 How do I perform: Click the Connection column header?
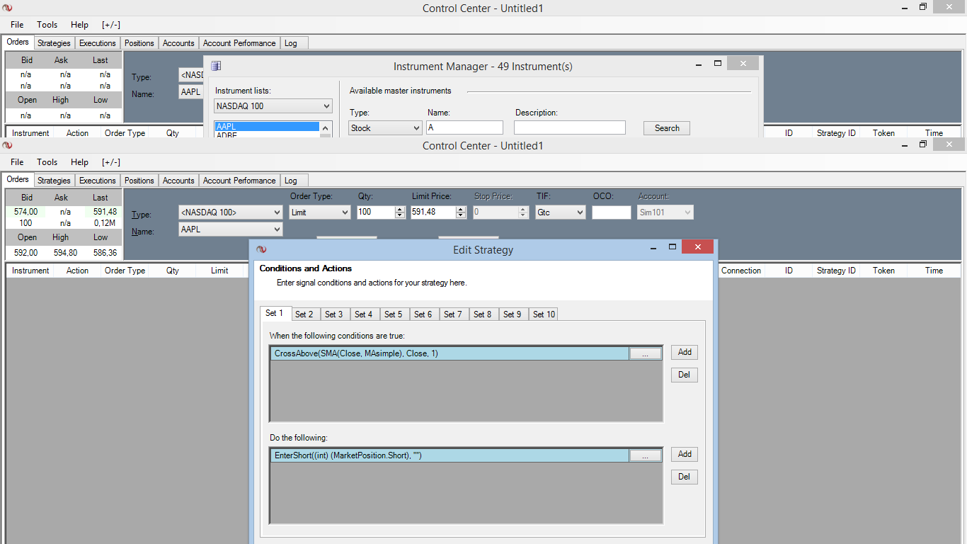(x=741, y=271)
